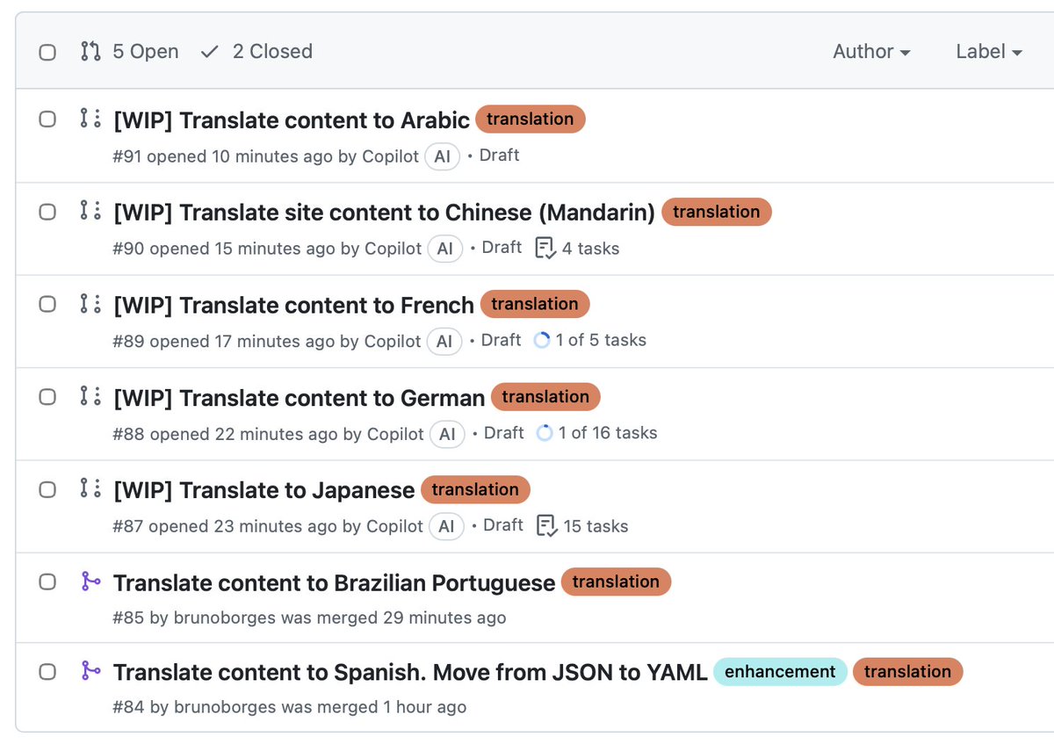
Task: Open [WIP] Translate content to Arabic PR
Action: [292, 120]
